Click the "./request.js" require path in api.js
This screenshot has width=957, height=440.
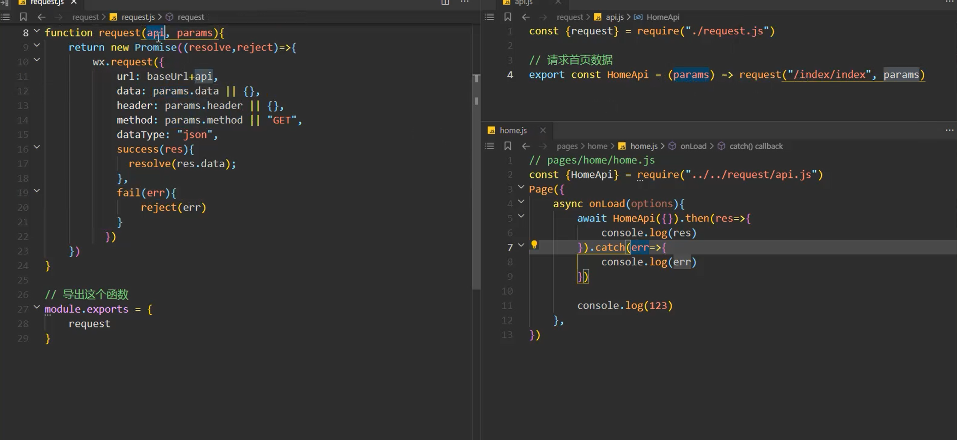(x=727, y=31)
